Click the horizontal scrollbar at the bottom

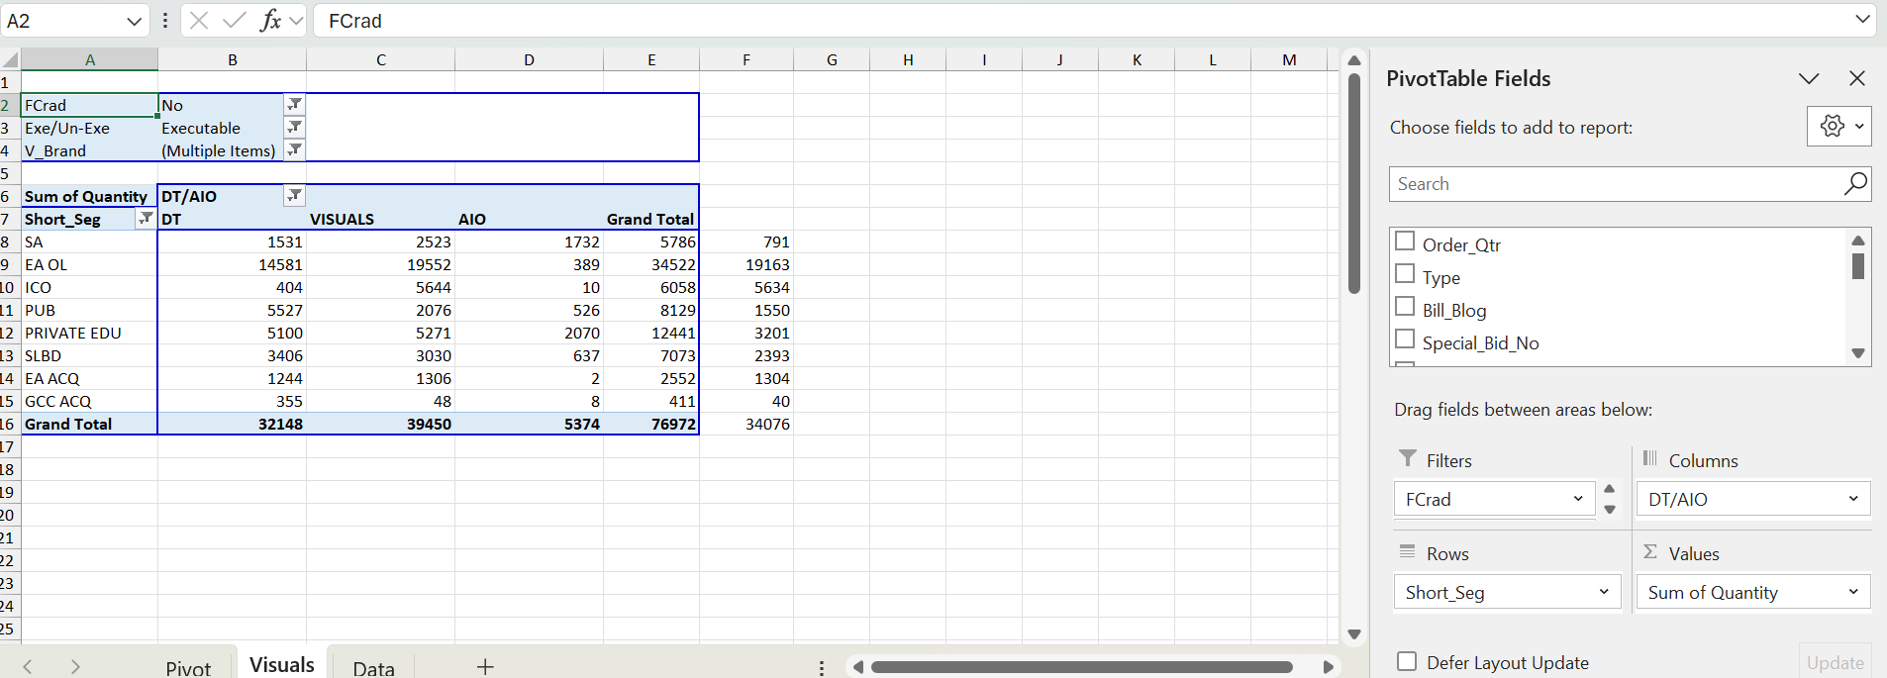click(x=1081, y=667)
